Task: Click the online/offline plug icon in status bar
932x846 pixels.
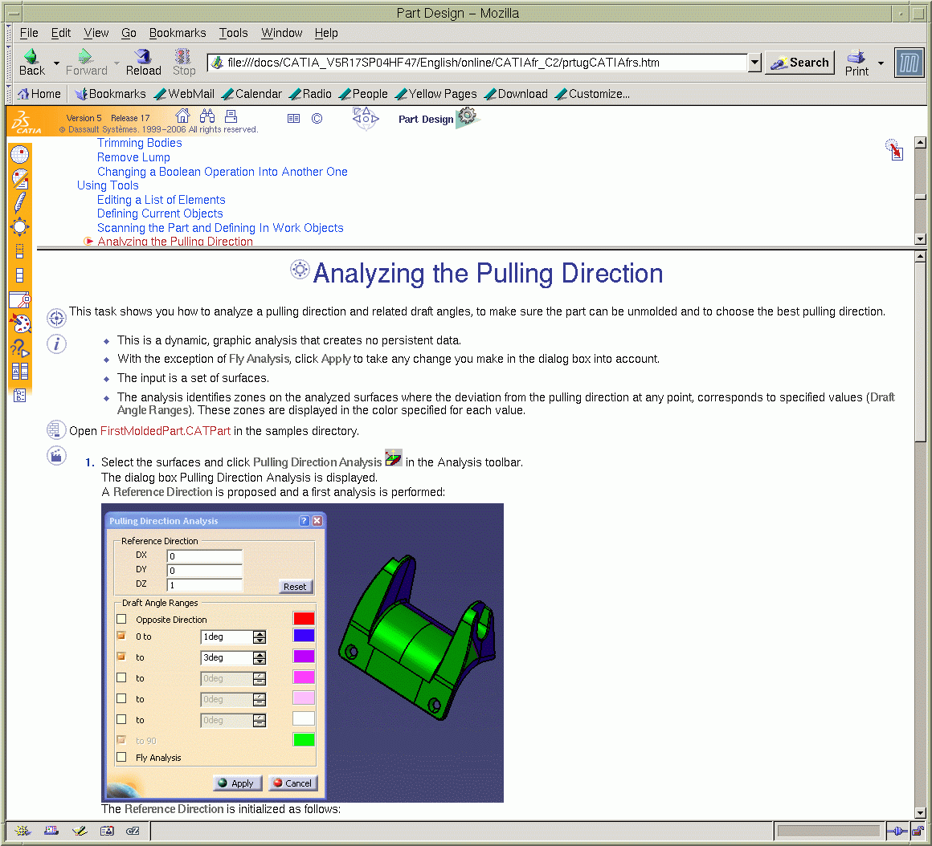Action: point(897,831)
